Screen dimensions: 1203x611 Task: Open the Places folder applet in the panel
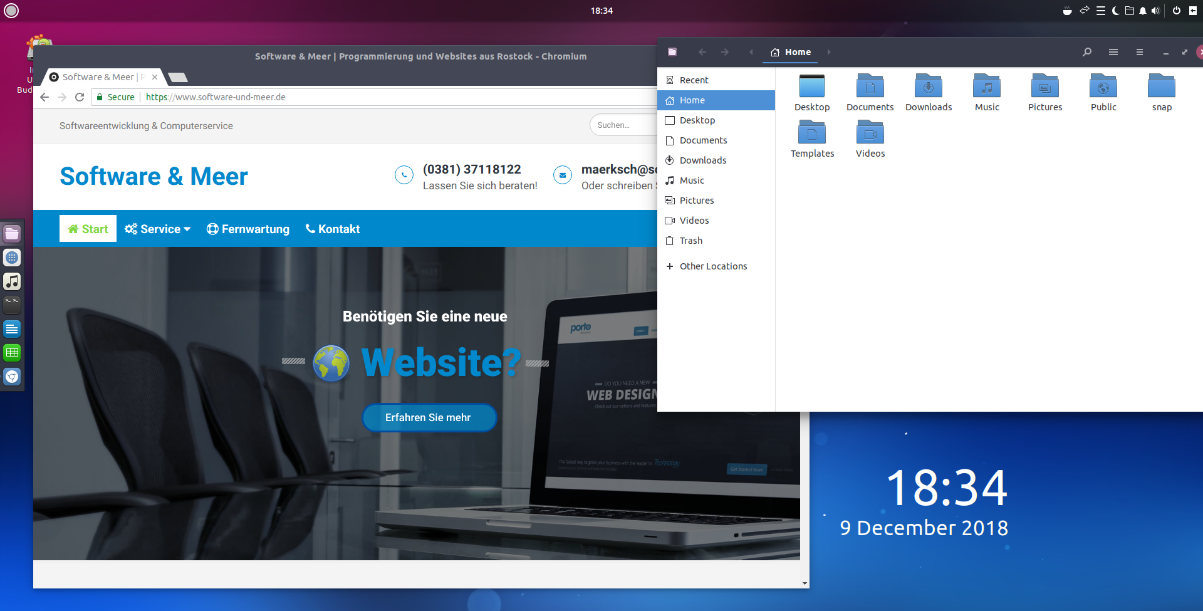tap(1130, 11)
